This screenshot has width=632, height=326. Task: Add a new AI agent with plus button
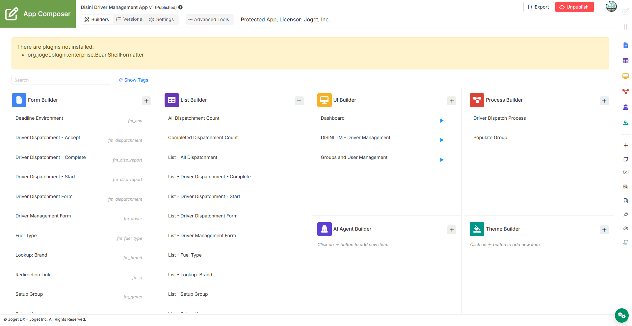click(452, 230)
